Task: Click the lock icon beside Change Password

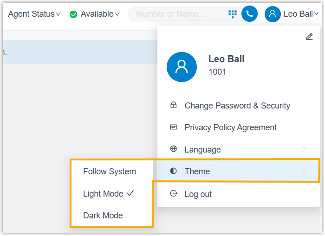Action: click(x=174, y=105)
